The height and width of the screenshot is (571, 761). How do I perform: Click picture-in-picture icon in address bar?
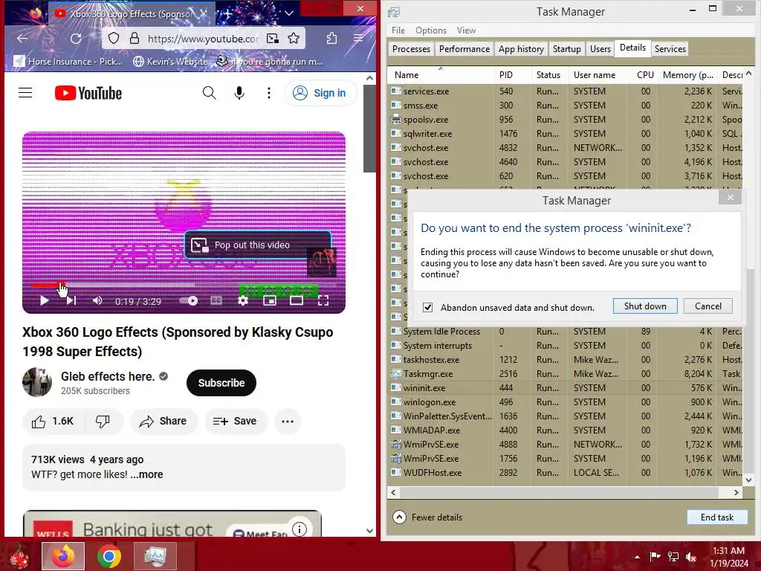tap(273, 39)
